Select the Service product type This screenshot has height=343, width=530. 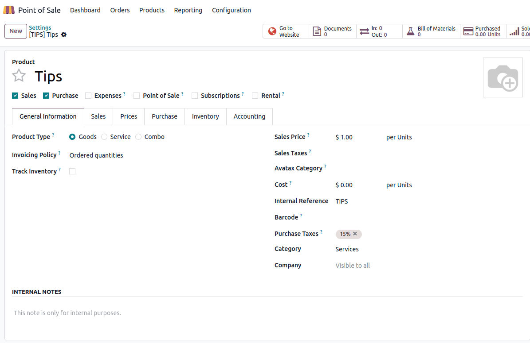pyautogui.click(x=104, y=137)
